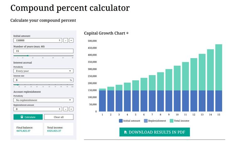This screenshot has height=144, width=236.
Task: Click the Number of years input field
Action: 43,51
